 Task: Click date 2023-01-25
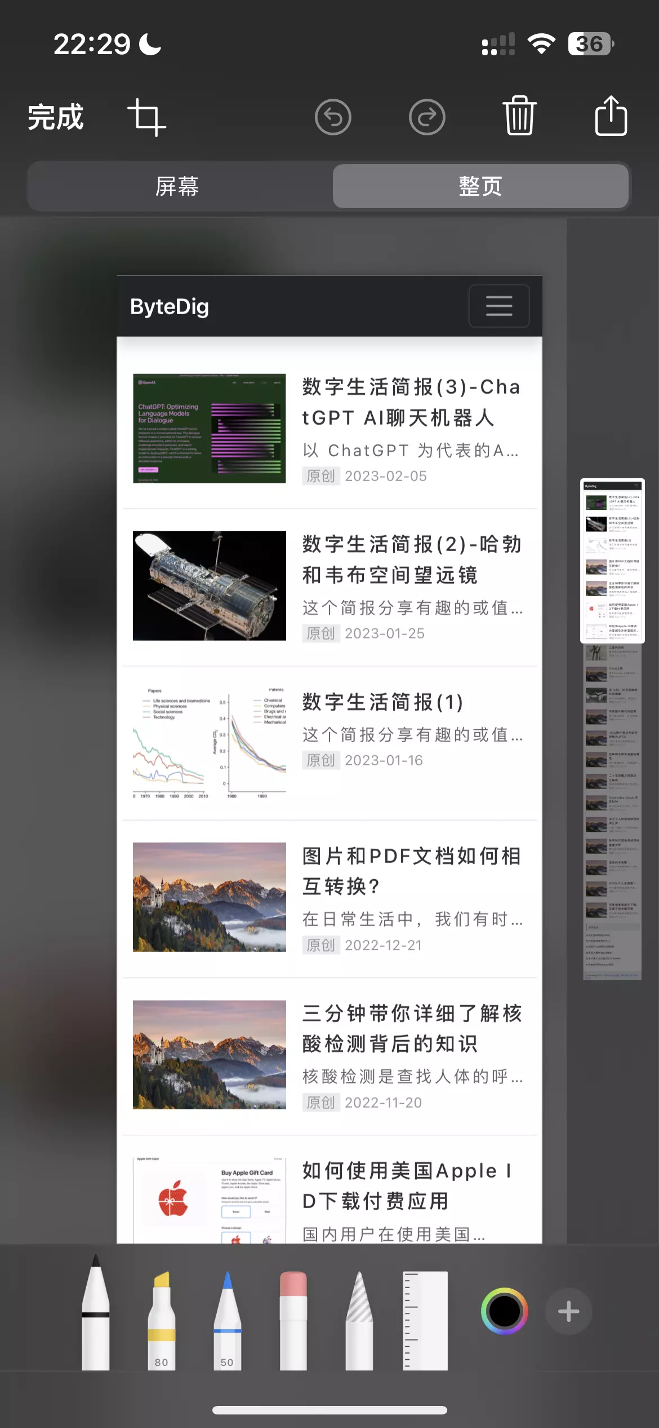pos(385,633)
